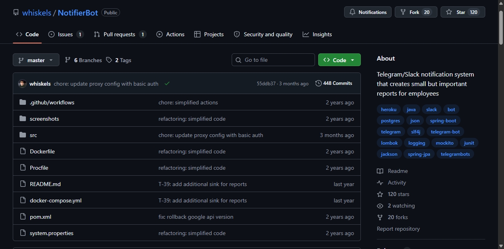Screen dimensions: 504x249
Task: Select the slf4j topic tag
Action: [416, 131]
